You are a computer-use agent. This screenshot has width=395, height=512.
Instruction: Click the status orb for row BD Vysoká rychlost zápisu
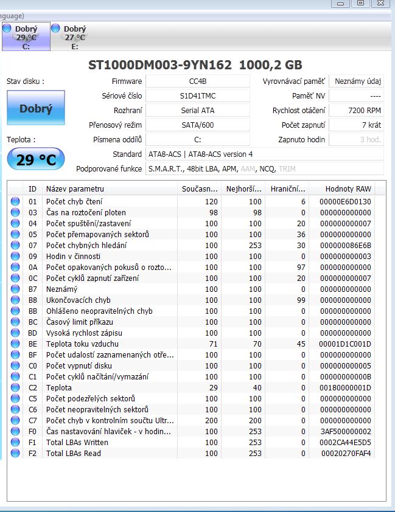(15, 333)
